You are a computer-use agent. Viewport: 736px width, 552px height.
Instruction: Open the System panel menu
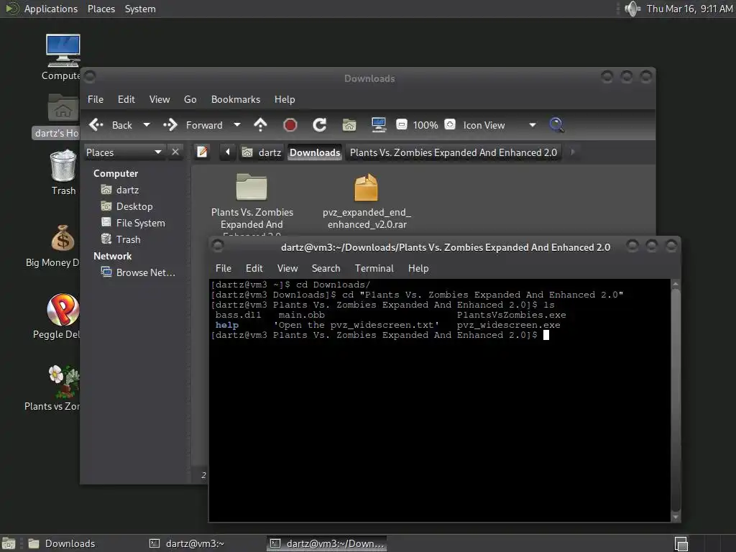coord(140,9)
